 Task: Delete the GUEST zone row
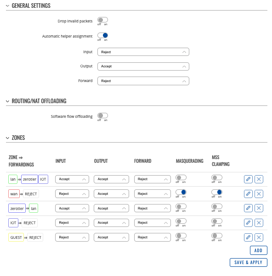(259, 237)
